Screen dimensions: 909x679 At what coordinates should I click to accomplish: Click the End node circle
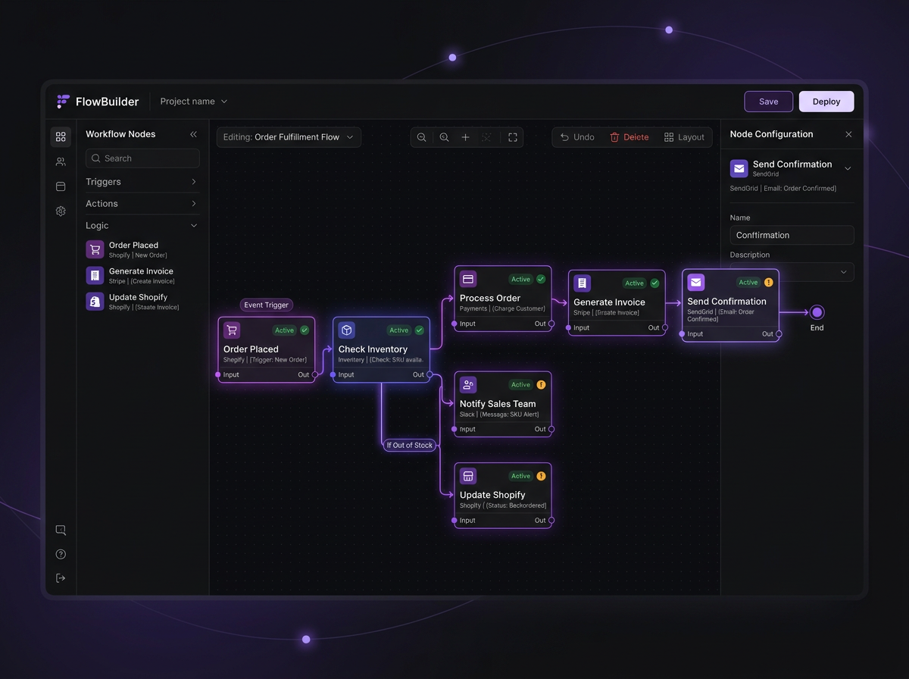pos(817,312)
